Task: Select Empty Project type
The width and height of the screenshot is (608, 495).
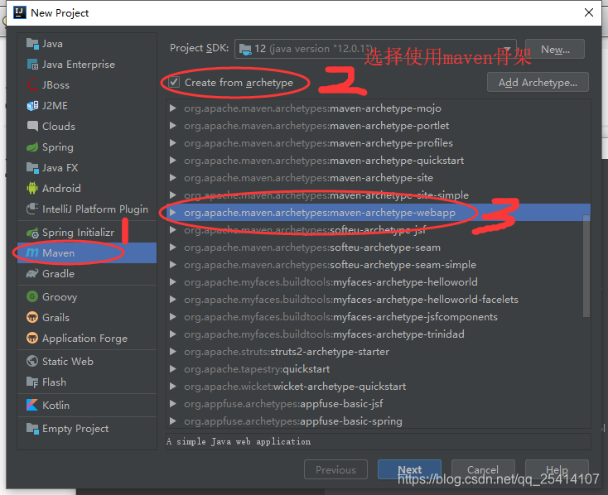Action: tap(87, 429)
